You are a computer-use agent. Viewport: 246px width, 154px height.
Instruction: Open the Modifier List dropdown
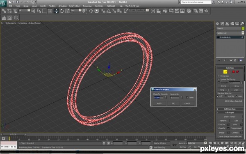click(x=230, y=33)
